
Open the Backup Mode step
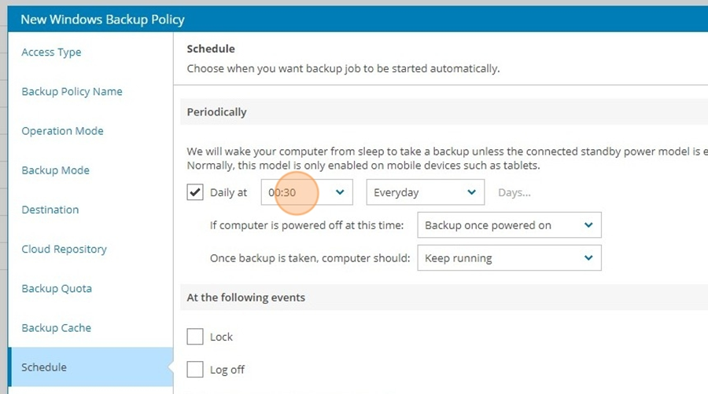point(55,170)
